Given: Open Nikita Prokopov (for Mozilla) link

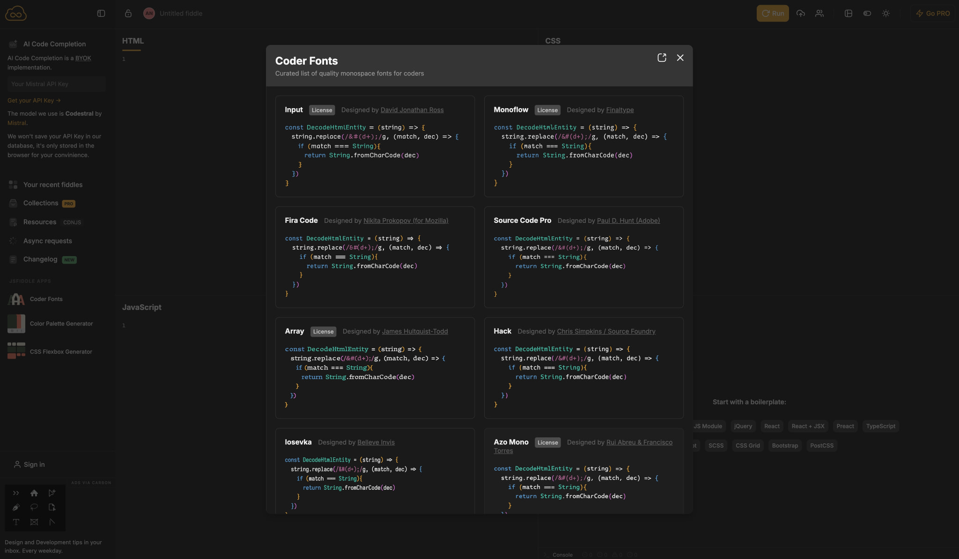Looking at the screenshot, I should pyautogui.click(x=406, y=221).
